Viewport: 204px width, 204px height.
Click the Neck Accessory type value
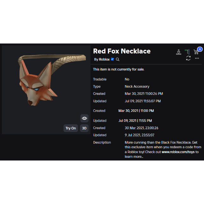pyautogui.click(x=137, y=86)
